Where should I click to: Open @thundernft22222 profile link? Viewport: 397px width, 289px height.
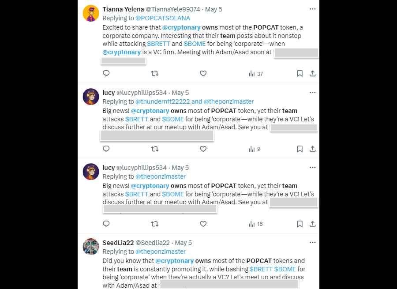click(162, 101)
